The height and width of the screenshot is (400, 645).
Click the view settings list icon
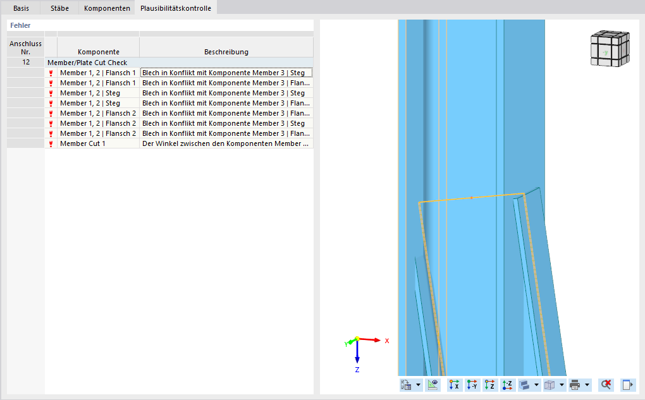[407, 385]
